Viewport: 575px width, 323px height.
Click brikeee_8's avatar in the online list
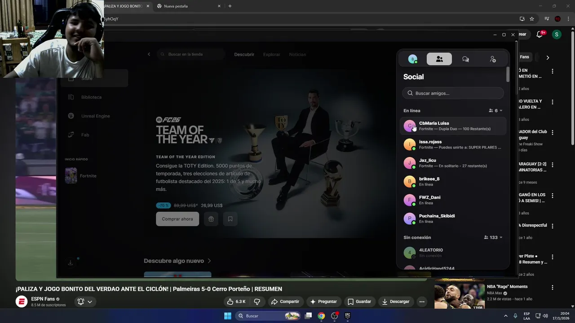pyautogui.click(x=409, y=182)
